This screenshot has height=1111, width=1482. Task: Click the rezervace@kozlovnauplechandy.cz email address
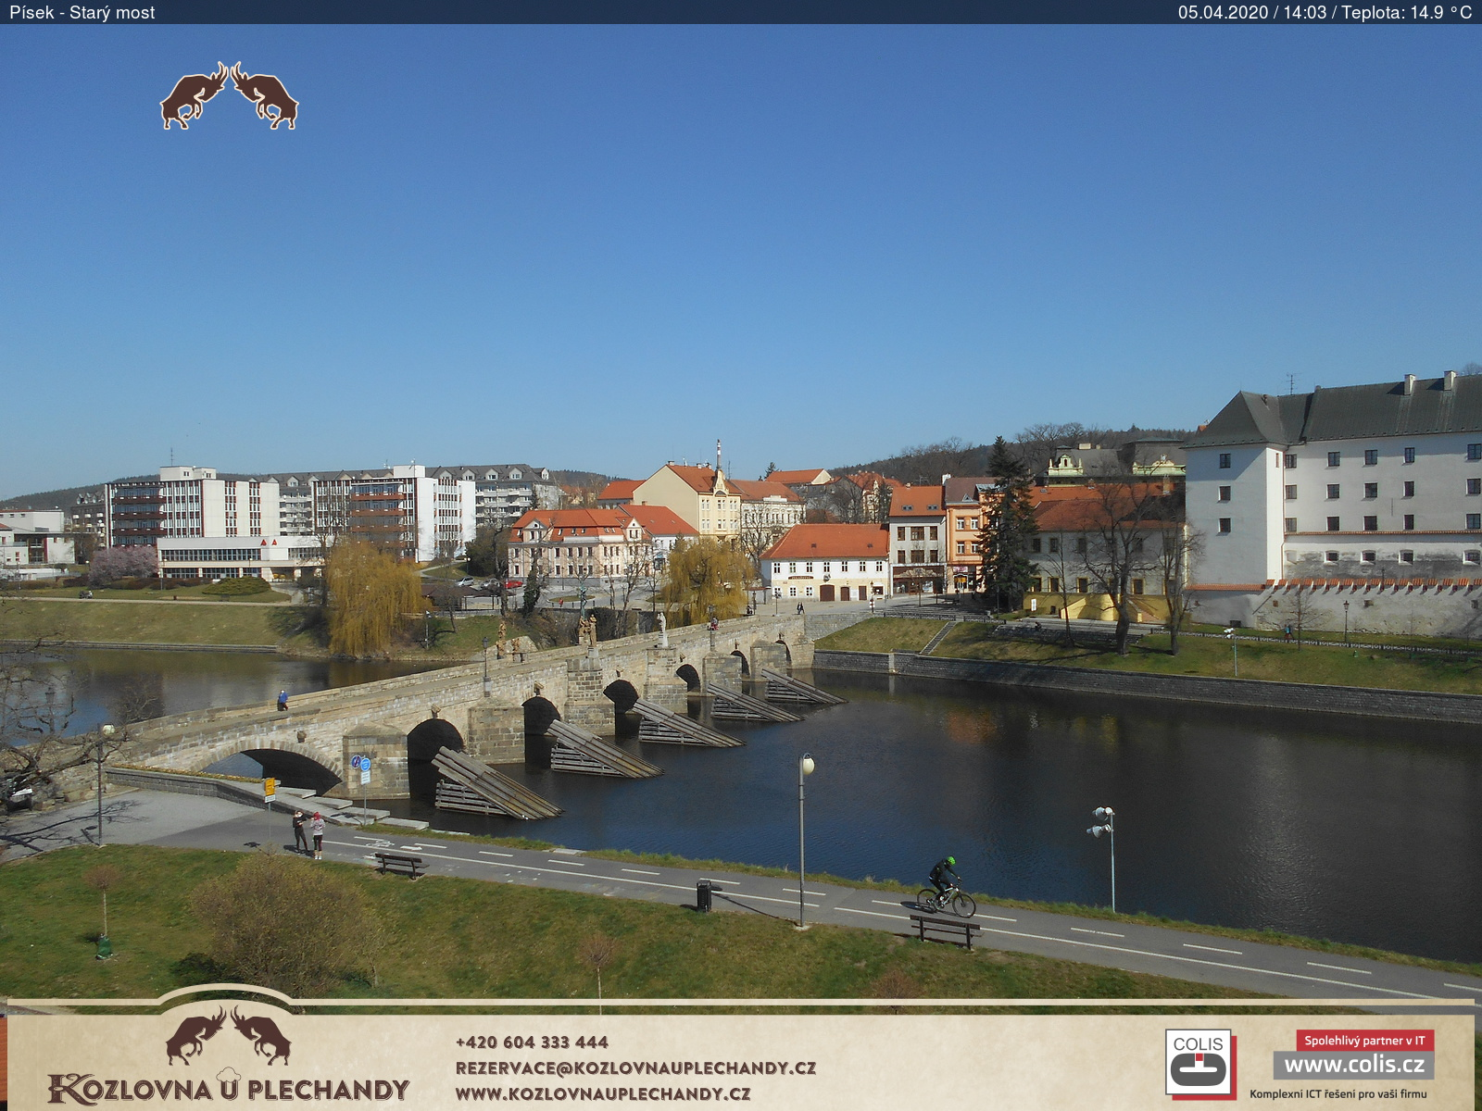tap(635, 1067)
